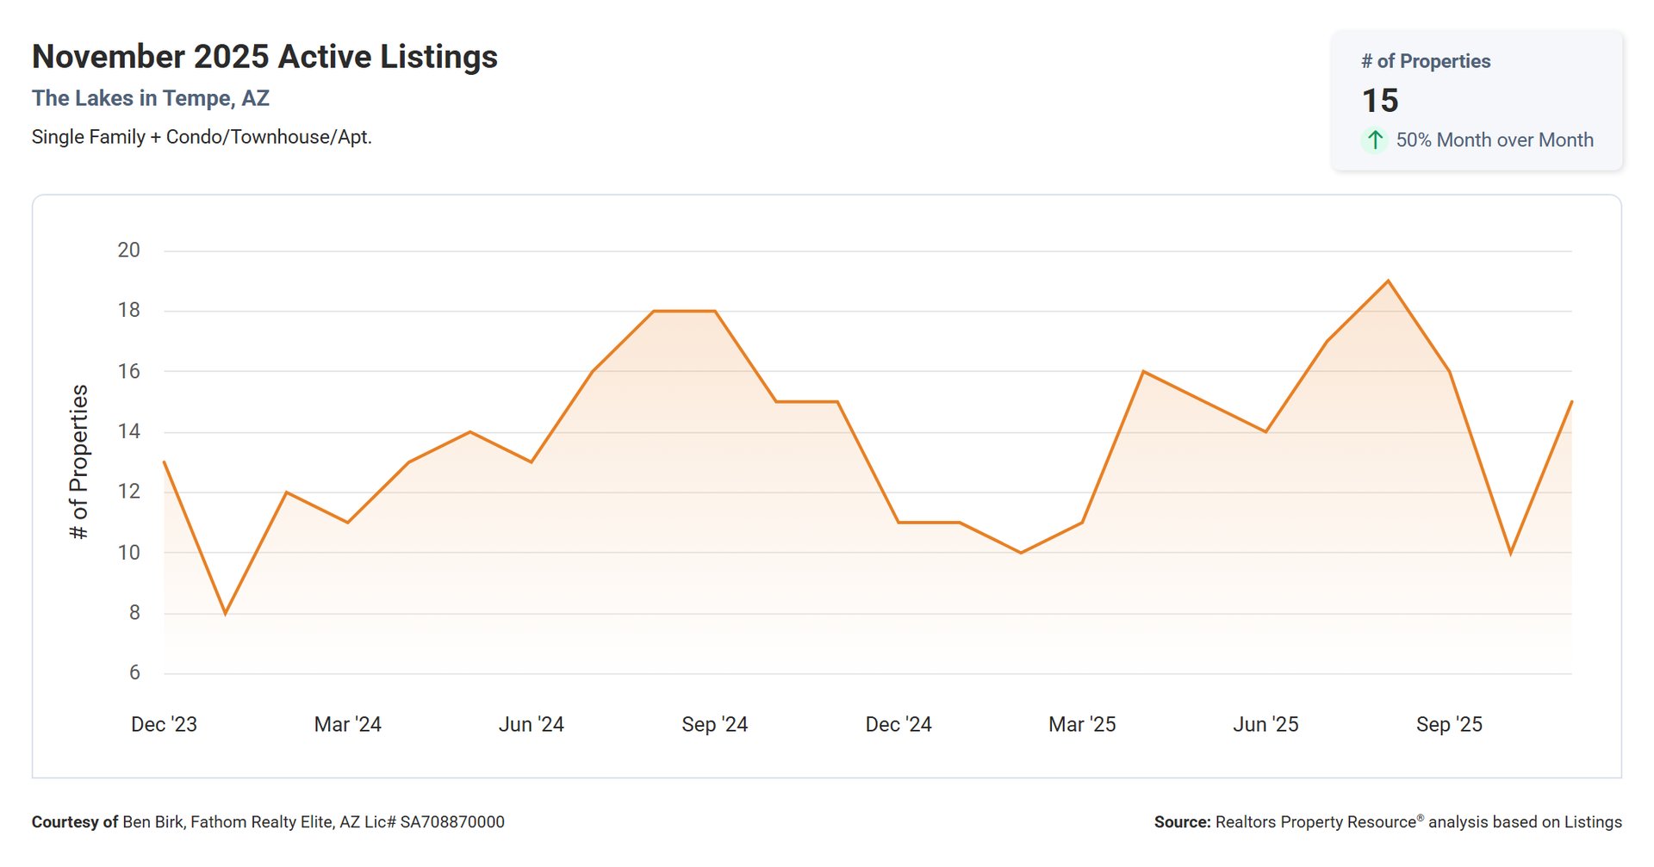Click the 'Jun '24' x-axis label
The image size is (1654, 867).
[531, 724]
